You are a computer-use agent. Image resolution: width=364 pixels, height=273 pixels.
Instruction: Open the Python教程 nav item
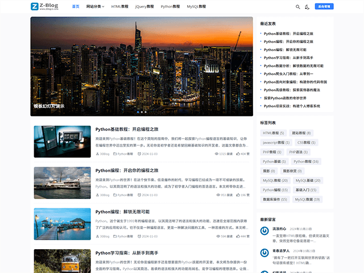click(x=170, y=6)
